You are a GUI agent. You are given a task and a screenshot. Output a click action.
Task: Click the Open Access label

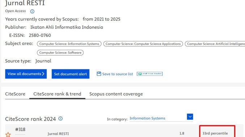[x=16, y=11]
